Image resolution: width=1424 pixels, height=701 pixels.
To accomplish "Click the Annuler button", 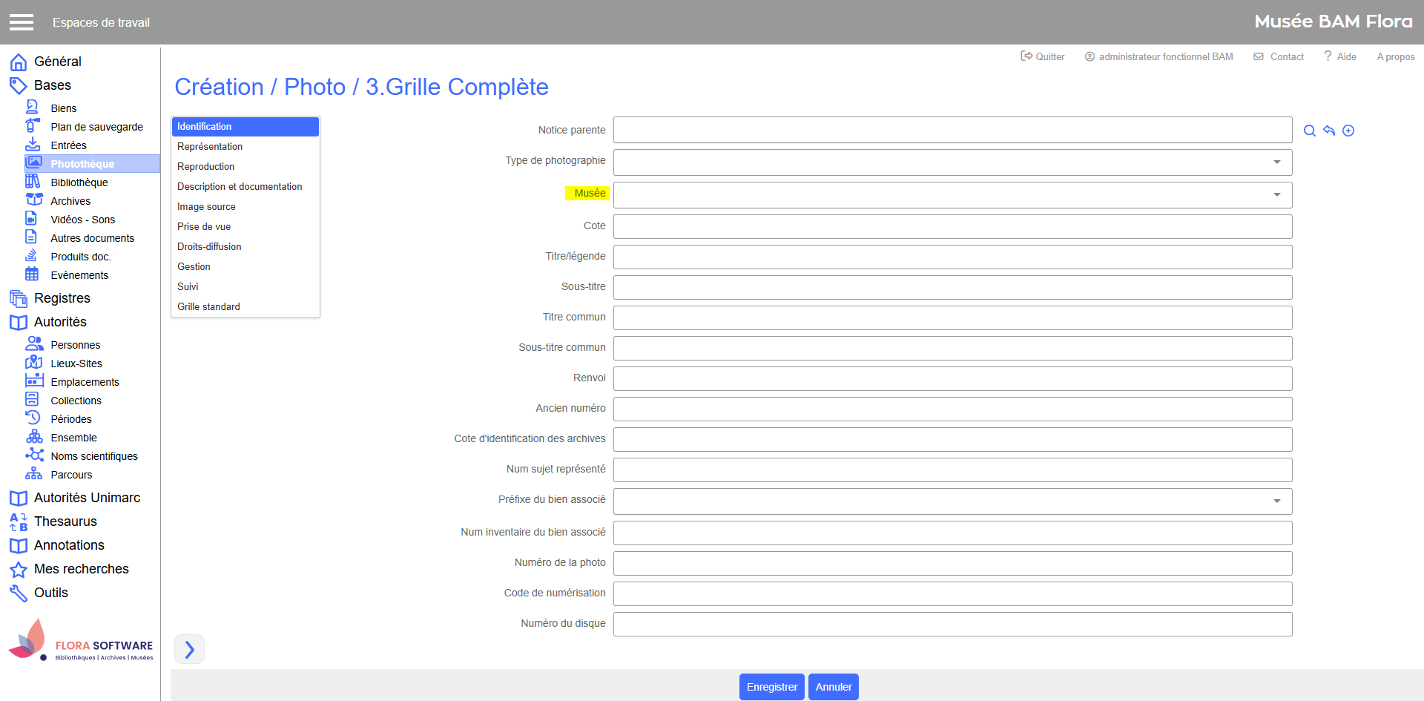I will (833, 687).
